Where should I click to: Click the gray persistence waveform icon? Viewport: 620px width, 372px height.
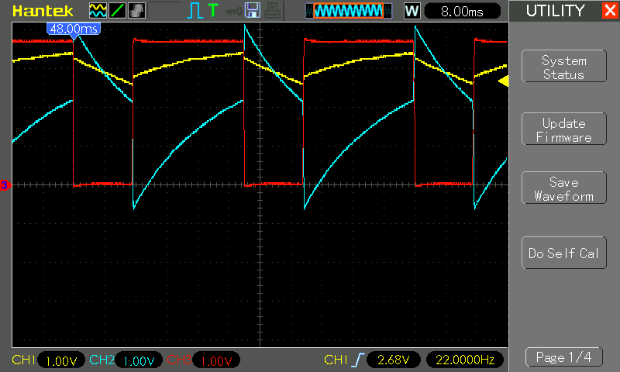[137, 10]
